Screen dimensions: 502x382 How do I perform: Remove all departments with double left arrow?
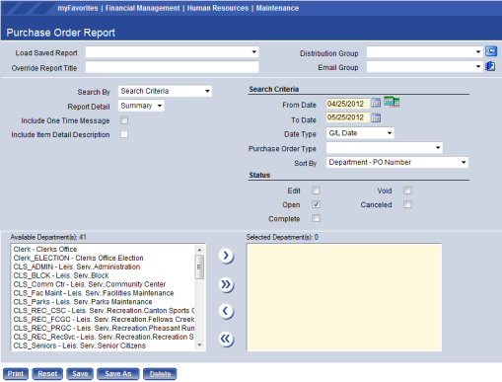click(x=226, y=340)
